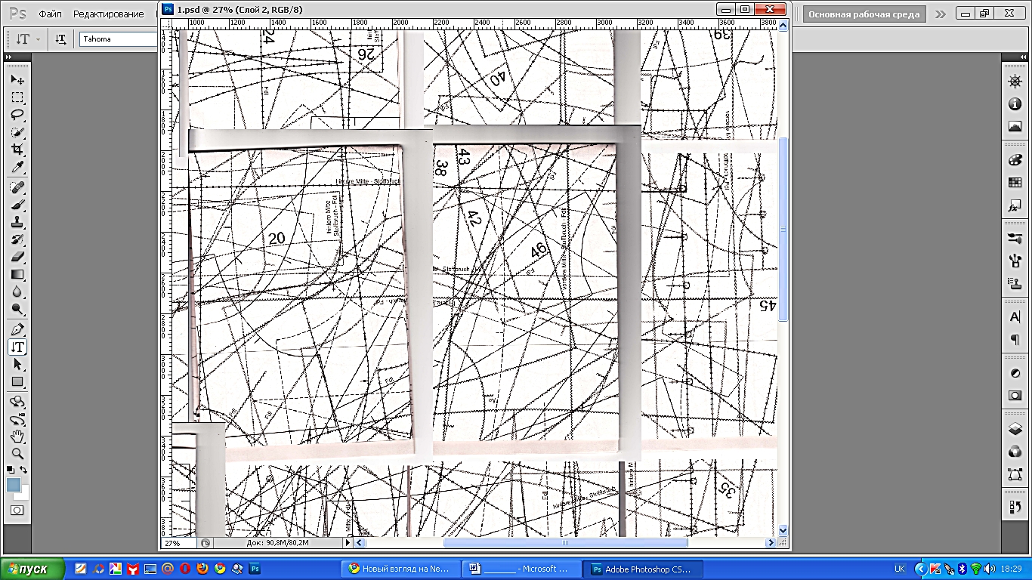Image resolution: width=1032 pixels, height=580 pixels.
Task: Select the Dodge tool
Action: 17,309
